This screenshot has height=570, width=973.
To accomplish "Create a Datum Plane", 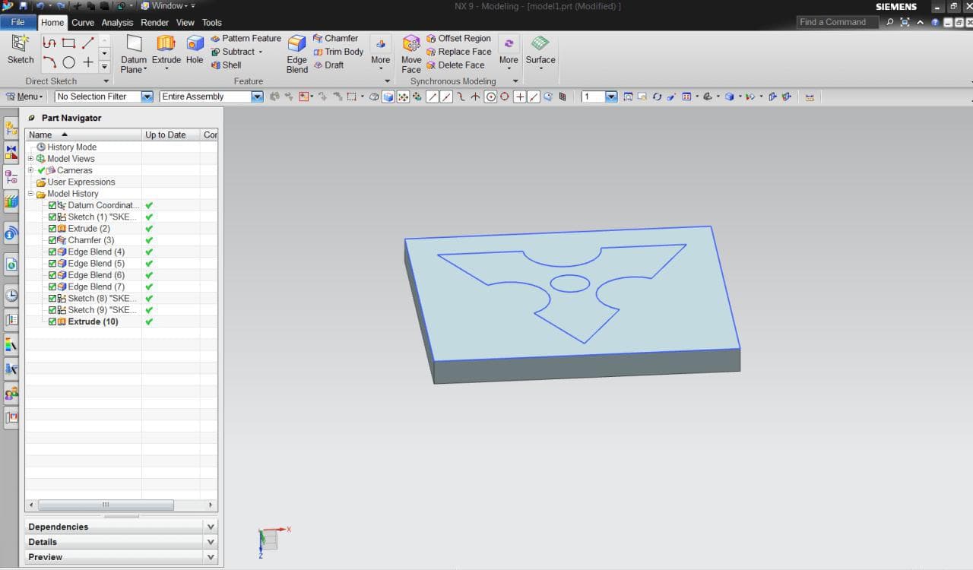I will (134, 53).
